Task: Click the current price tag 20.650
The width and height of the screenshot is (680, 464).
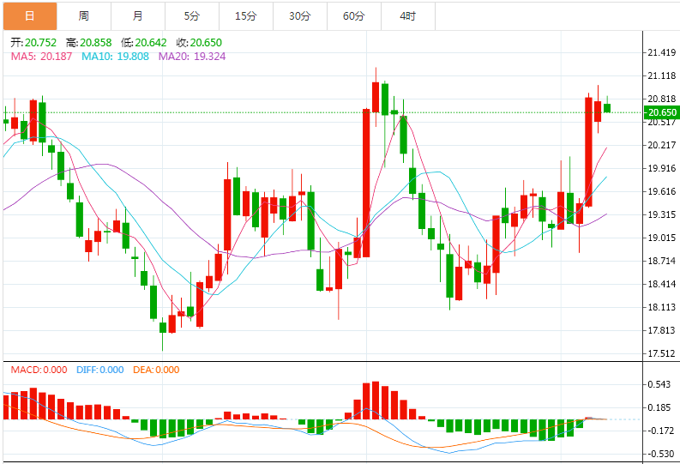Action: pyautogui.click(x=662, y=112)
